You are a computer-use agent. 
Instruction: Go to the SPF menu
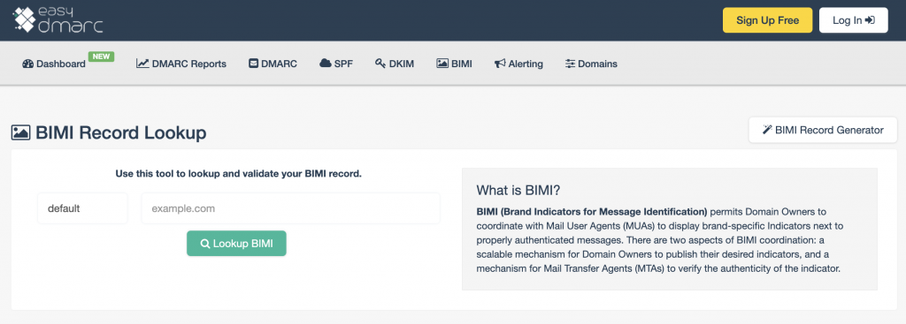point(335,64)
